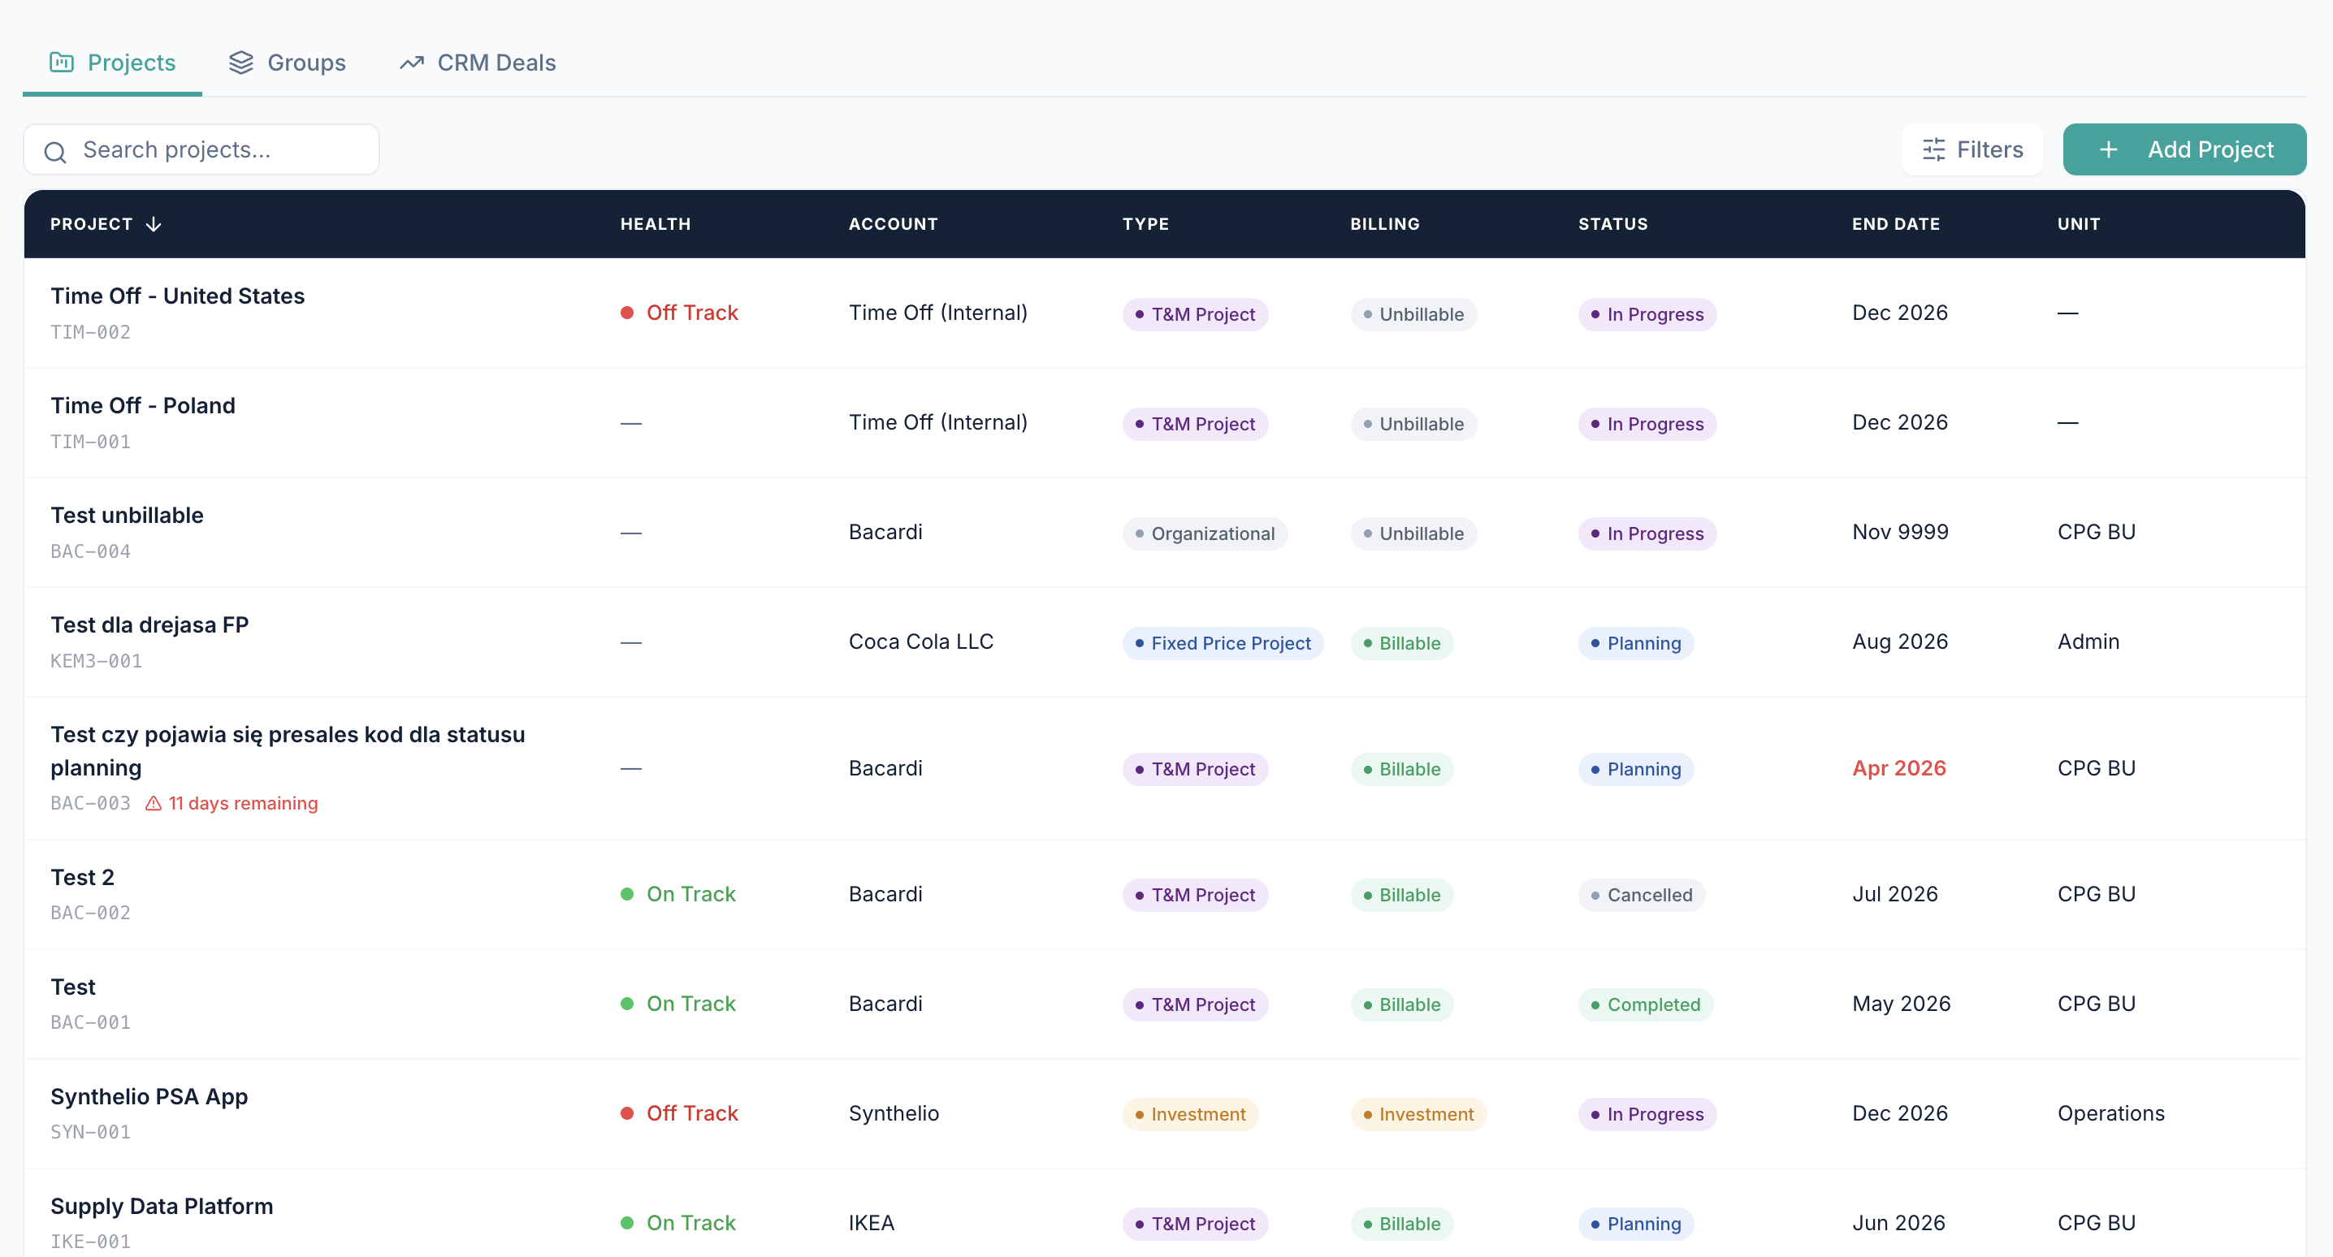Click the Admin unit cell

[x=2088, y=641]
